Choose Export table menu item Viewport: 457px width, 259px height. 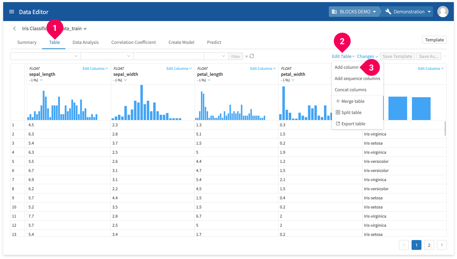click(x=357, y=124)
